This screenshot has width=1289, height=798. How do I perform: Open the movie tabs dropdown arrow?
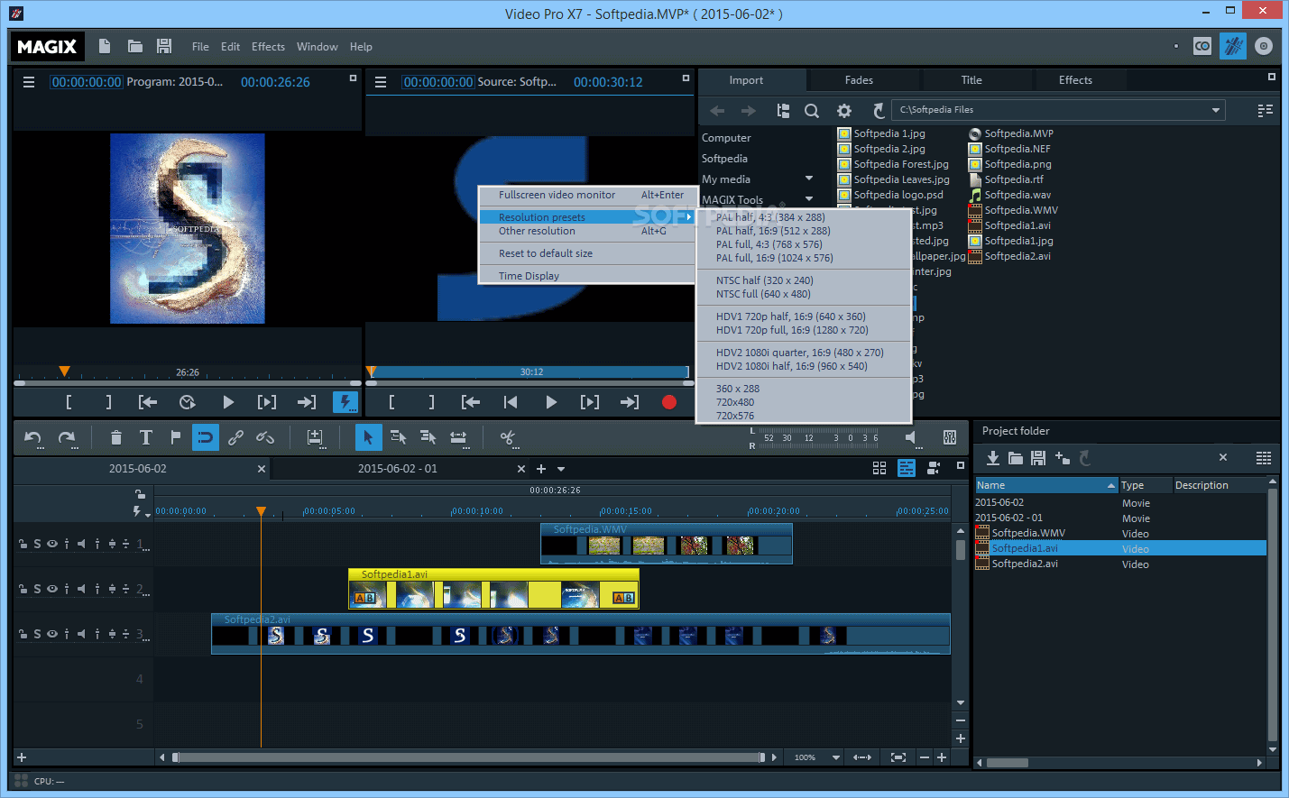click(x=561, y=469)
